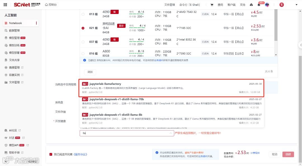302x166 pixels.
Task: Select Notebook in the sidebar
Action: point(21,23)
